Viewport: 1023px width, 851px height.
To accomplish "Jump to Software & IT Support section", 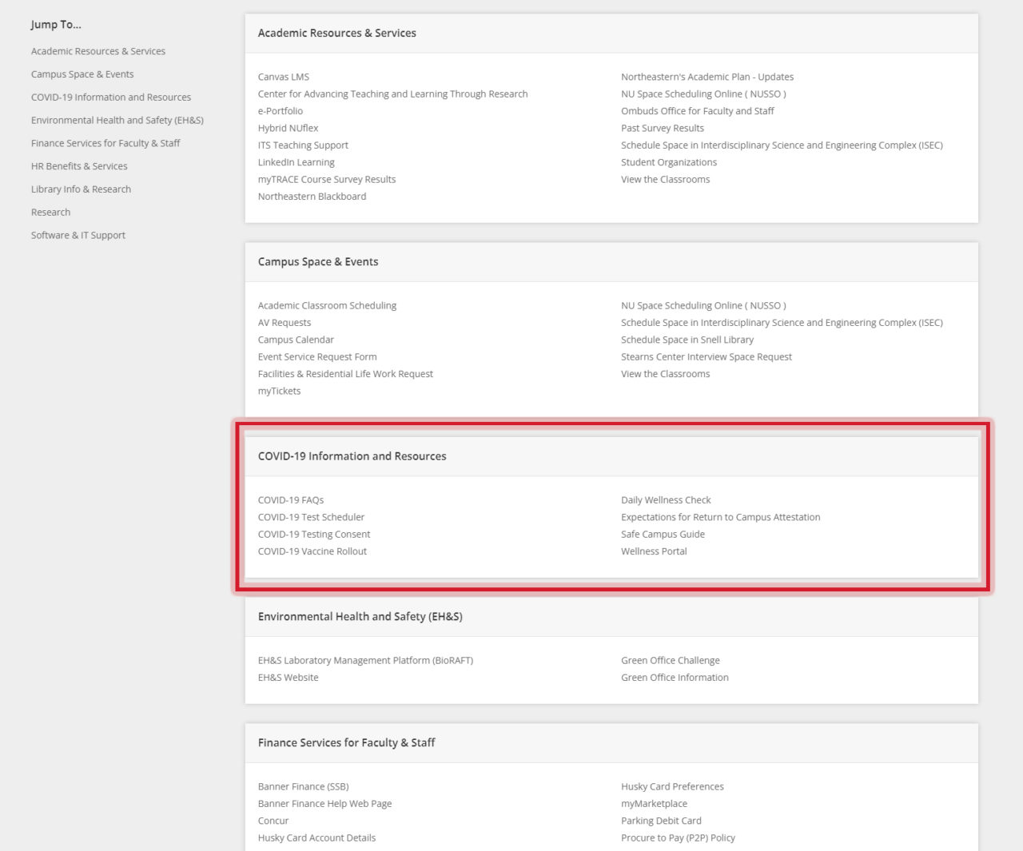I will point(78,235).
